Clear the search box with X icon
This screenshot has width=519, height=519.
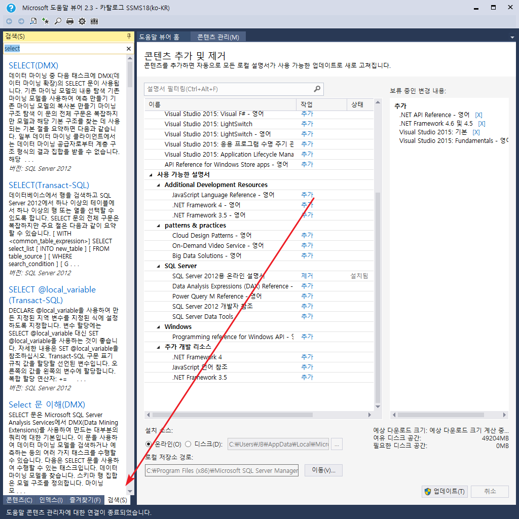click(129, 49)
